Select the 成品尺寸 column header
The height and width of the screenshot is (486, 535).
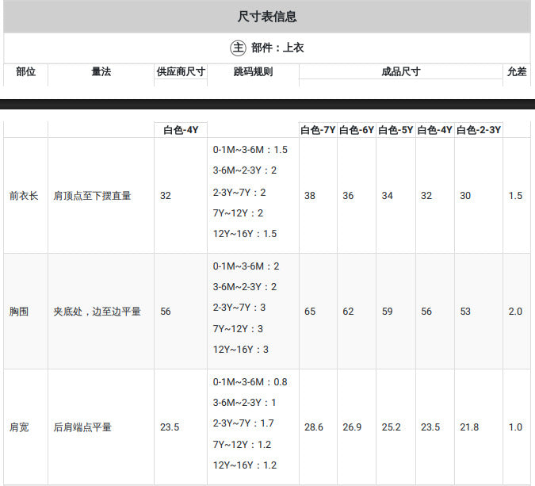[401, 71]
